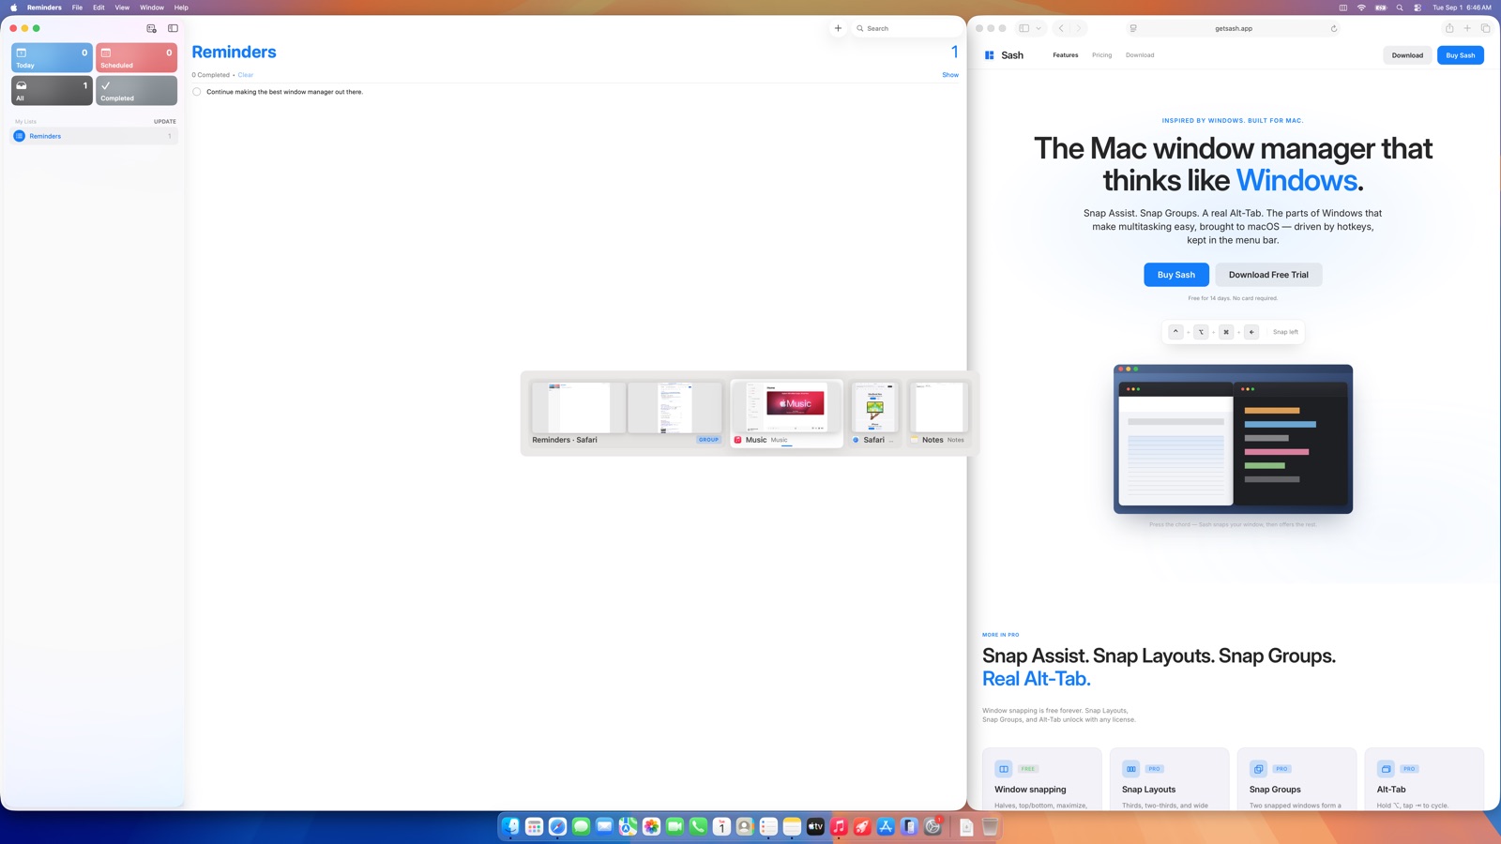Open the Mail app in the Dock
Image resolution: width=1501 pixels, height=844 pixels.
[x=604, y=826]
